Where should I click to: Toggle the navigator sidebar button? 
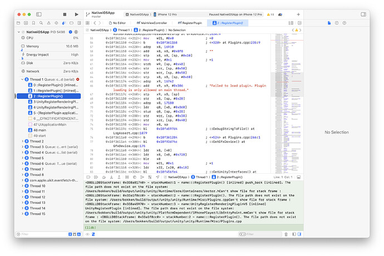[39, 14]
